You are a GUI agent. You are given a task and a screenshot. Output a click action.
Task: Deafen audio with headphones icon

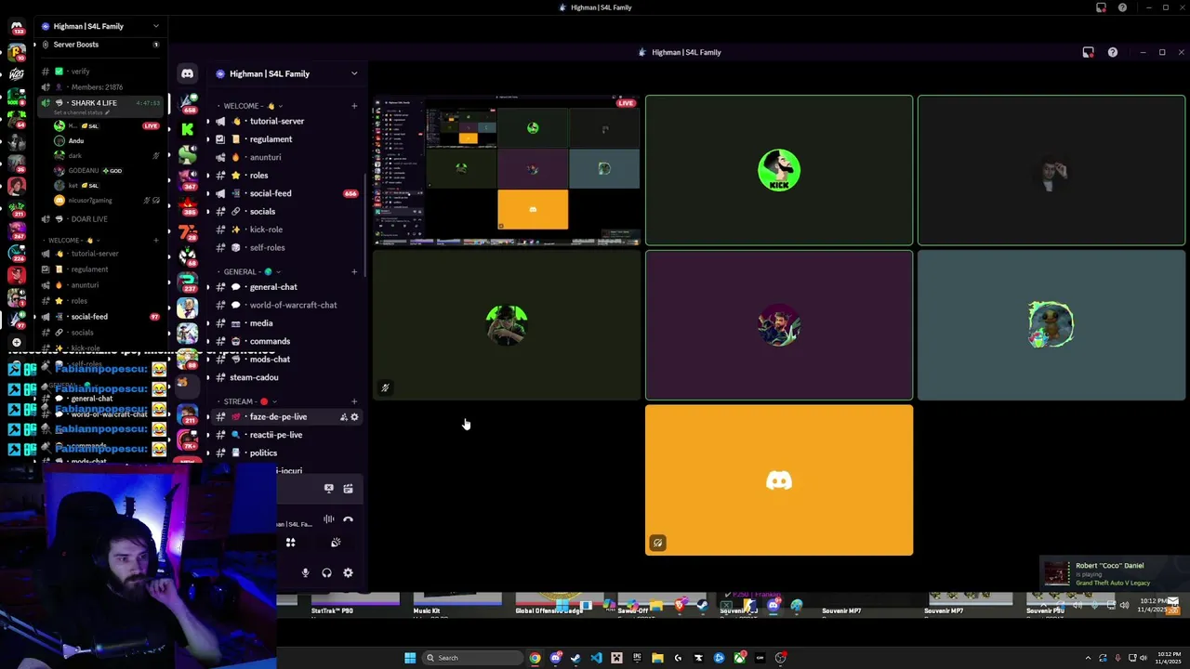[x=326, y=572]
